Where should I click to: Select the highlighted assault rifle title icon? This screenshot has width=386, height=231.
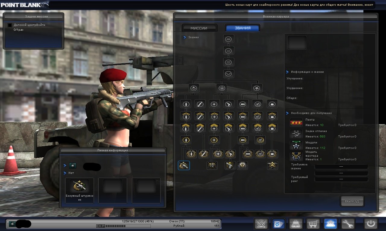coord(184,165)
